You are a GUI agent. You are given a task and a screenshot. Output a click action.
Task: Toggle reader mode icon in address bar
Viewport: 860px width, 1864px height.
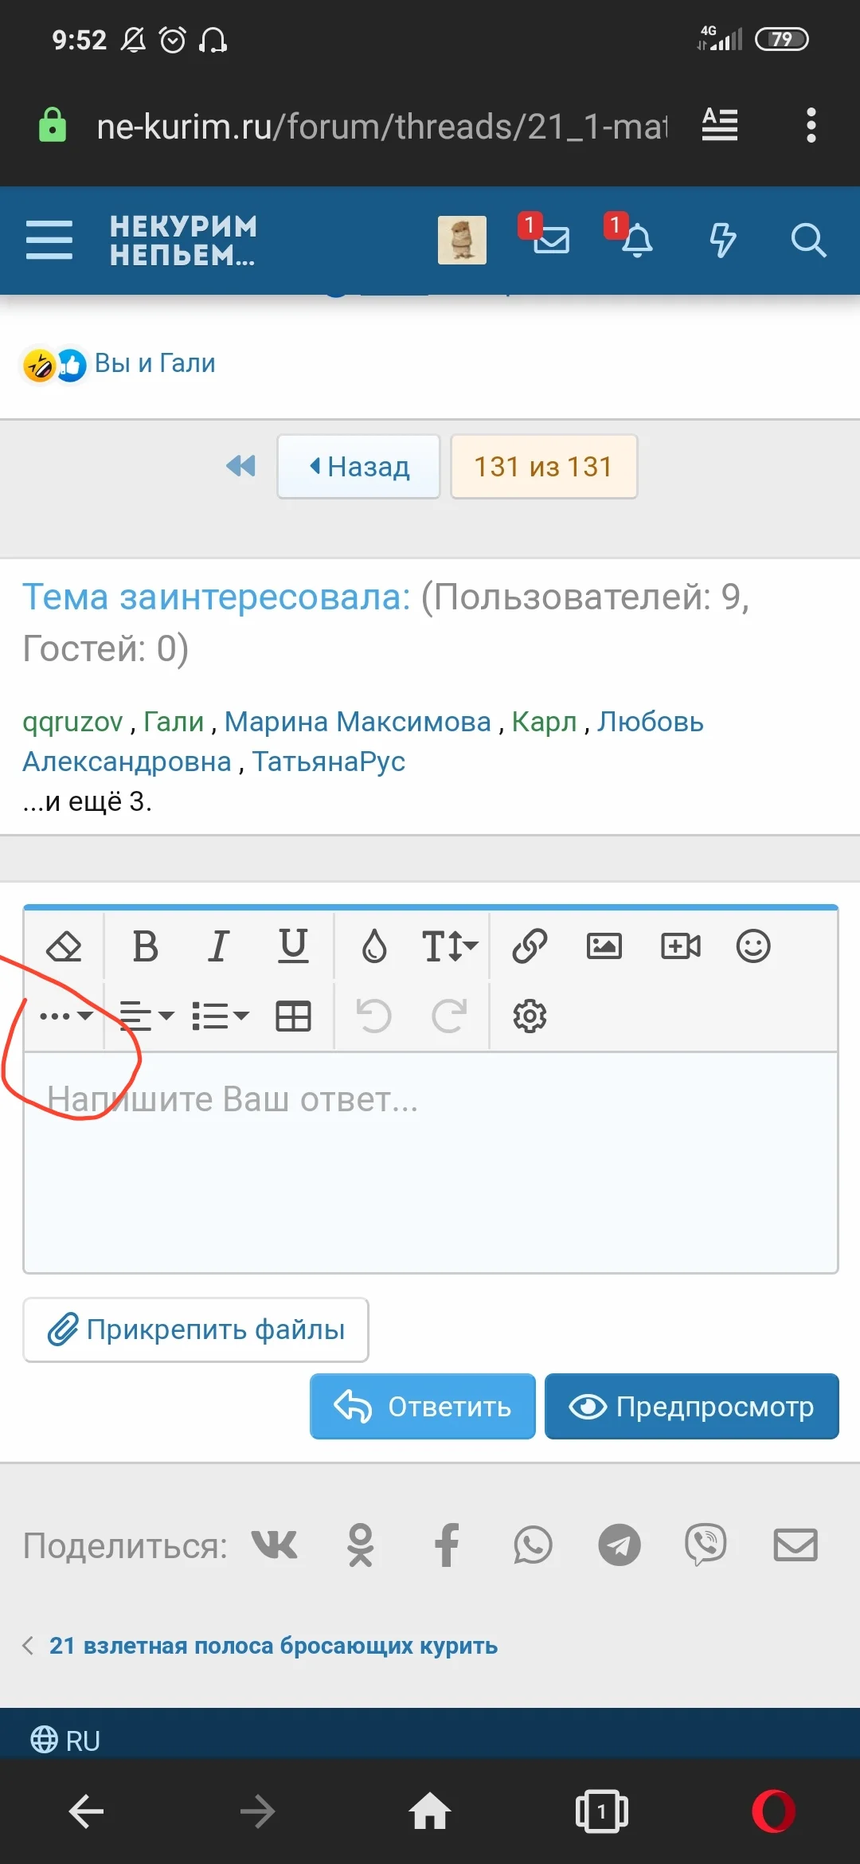pos(720,125)
